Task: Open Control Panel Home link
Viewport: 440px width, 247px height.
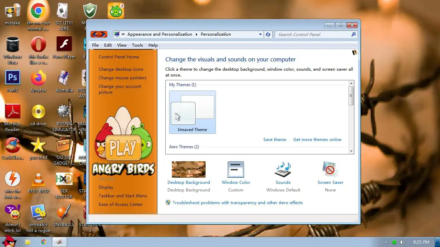Action: 119,57
